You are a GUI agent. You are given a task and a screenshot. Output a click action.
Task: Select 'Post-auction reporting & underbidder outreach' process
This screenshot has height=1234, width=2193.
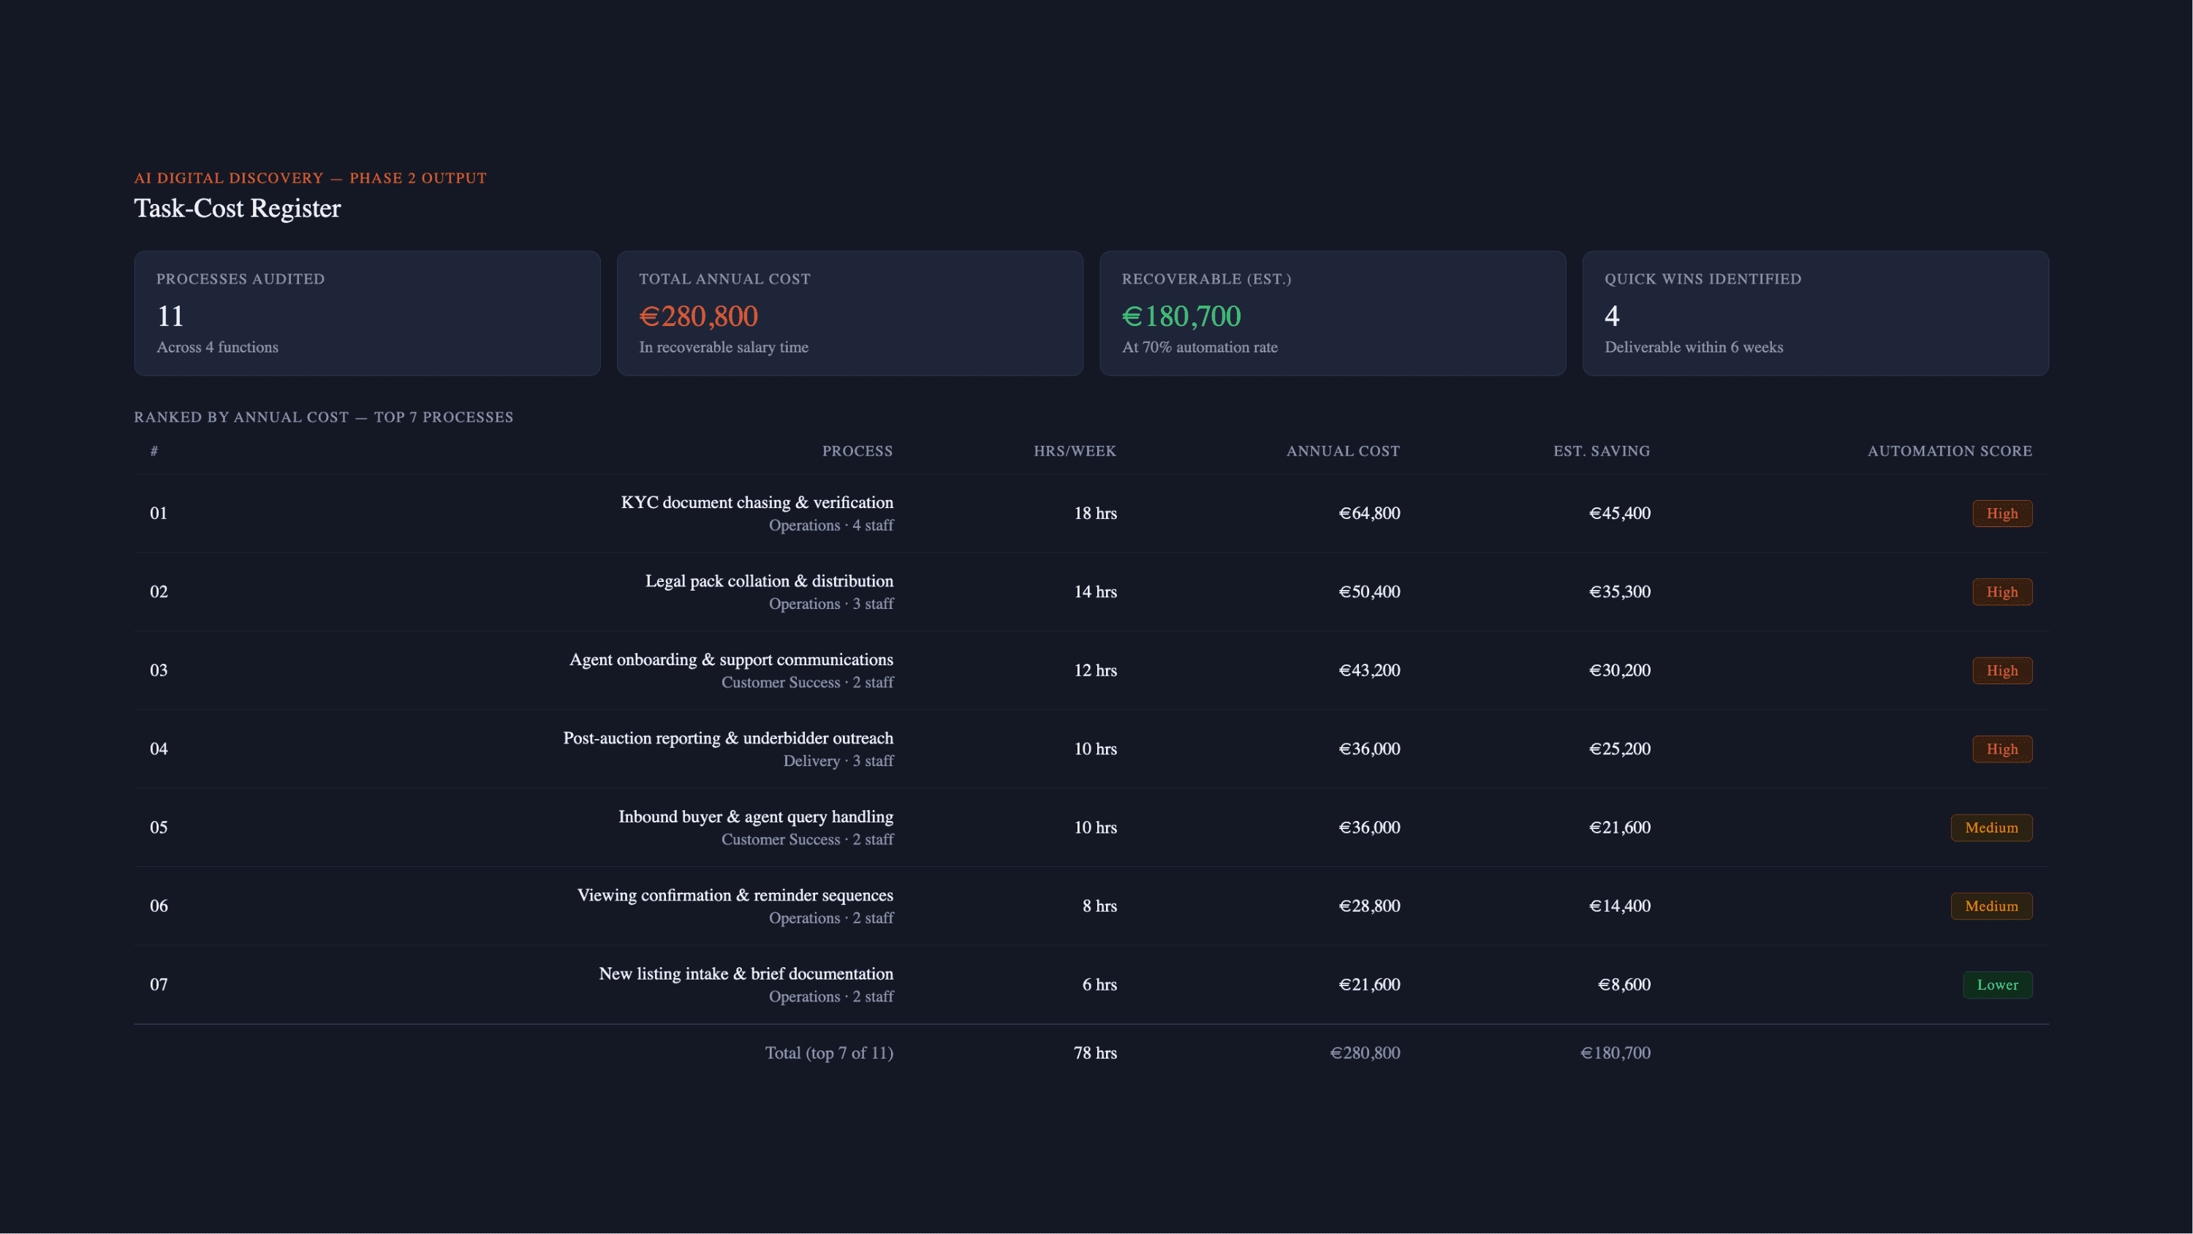728,738
